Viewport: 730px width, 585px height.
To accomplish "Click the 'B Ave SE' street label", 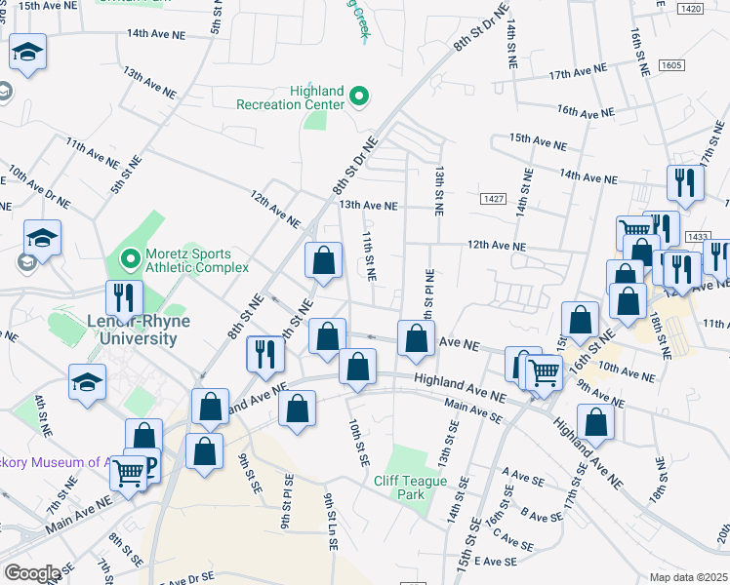I will (x=542, y=515).
